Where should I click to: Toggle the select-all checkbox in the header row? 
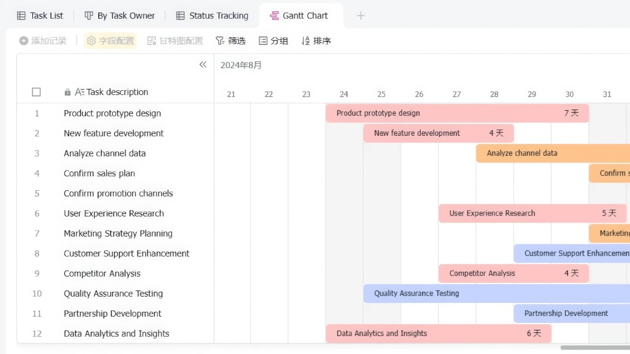point(36,92)
